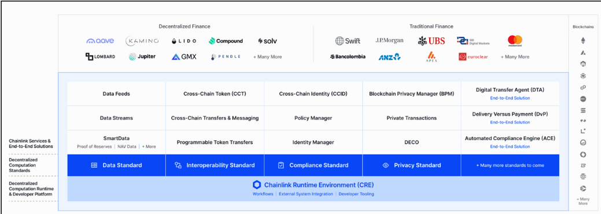Select the Jupiter logo
The image size is (601, 214).
pos(142,57)
